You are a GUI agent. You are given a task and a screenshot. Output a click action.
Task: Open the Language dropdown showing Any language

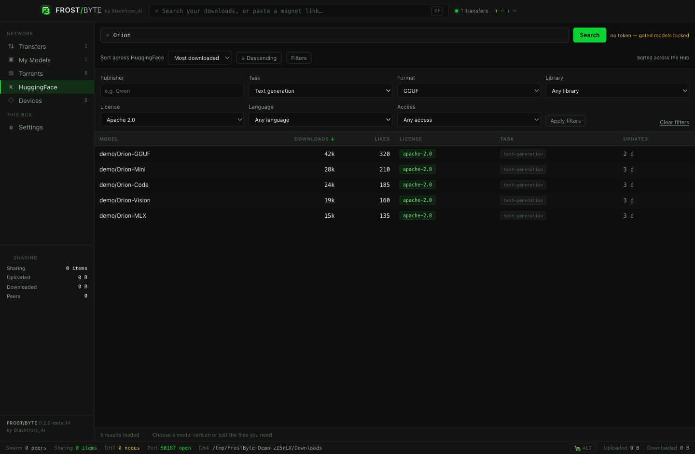click(x=320, y=120)
